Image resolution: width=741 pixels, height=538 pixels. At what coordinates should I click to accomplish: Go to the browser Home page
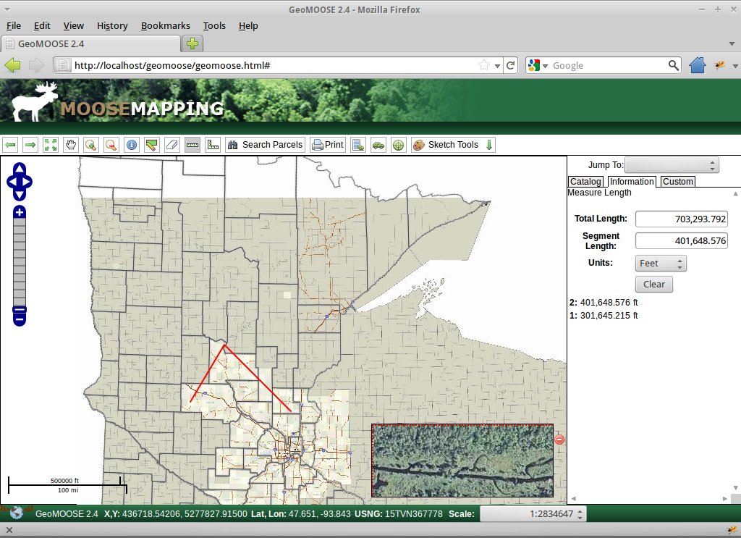pos(697,65)
